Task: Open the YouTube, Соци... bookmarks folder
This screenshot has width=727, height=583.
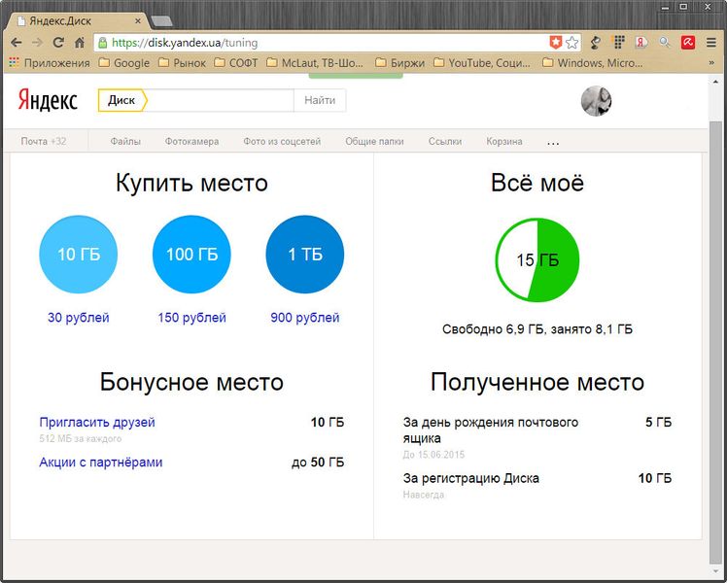Action: coord(482,62)
